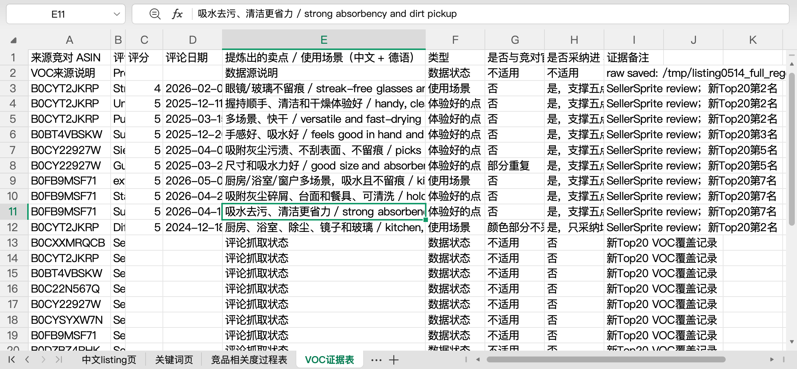The height and width of the screenshot is (369, 797).
Task: Select date cell 2024-12-18 in row 12
Action: click(193, 228)
